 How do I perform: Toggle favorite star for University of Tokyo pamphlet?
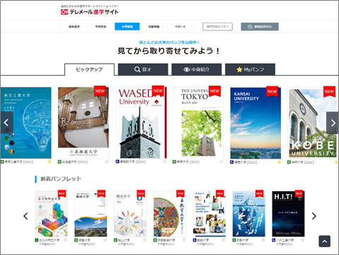(x=222, y=161)
